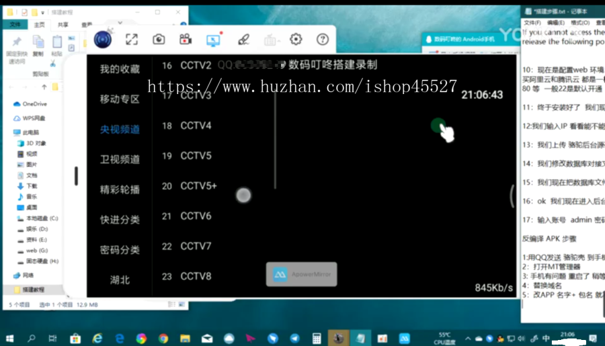Select 我的收藏 category
The height and width of the screenshot is (346, 605).
120,69
